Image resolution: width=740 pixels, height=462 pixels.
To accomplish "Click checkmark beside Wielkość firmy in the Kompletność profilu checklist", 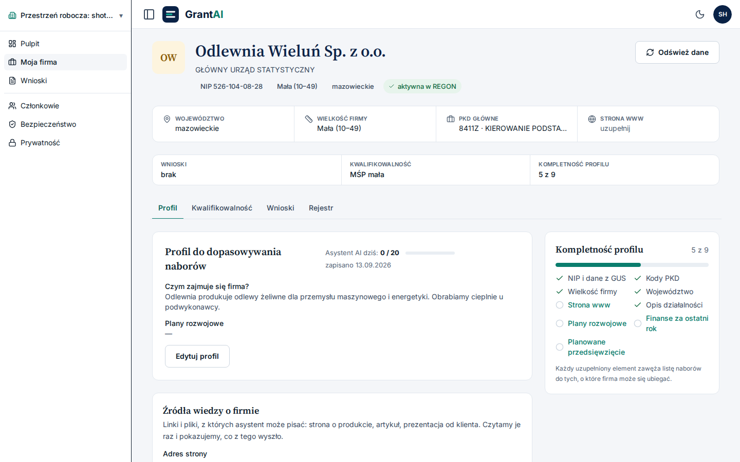I will 560,292.
